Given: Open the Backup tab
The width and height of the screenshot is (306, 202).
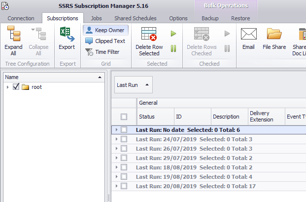Looking at the screenshot, I should 210,18.
